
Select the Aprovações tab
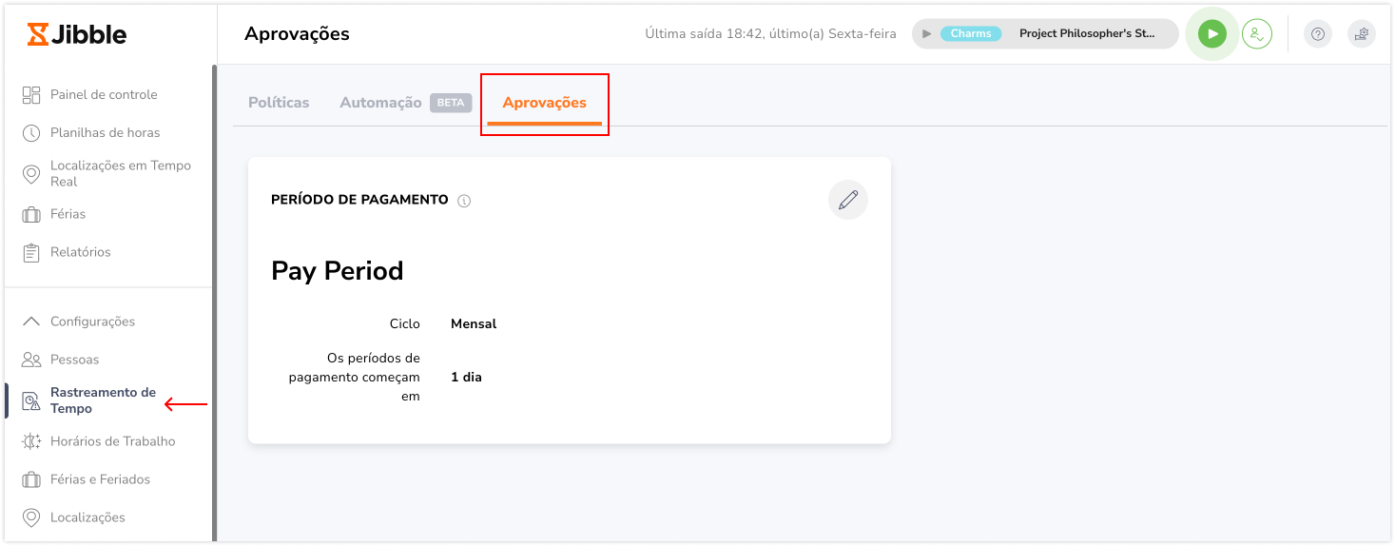[x=544, y=104]
